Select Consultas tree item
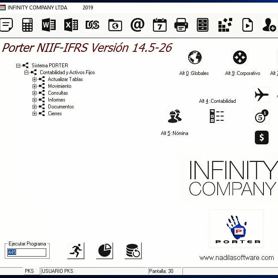 pyautogui.click(x=58, y=93)
